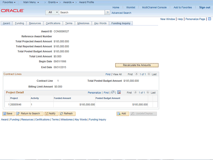
Task: Open the Advanced Search link
Action: point(121,13)
